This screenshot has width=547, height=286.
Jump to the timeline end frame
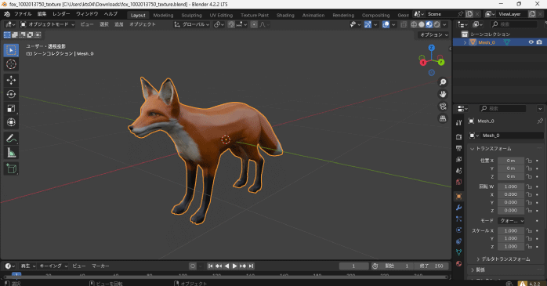tap(252, 266)
